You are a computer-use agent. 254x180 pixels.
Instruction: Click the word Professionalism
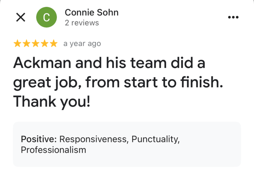54,150
